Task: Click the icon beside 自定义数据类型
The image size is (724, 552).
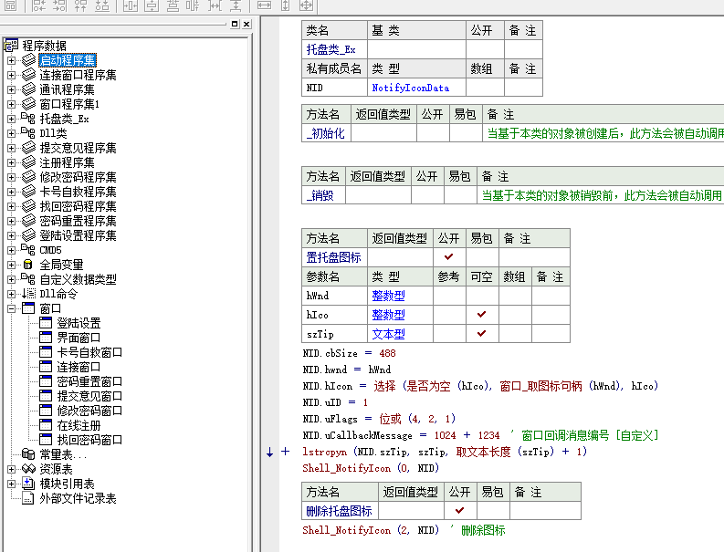Action: (x=28, y=279)
